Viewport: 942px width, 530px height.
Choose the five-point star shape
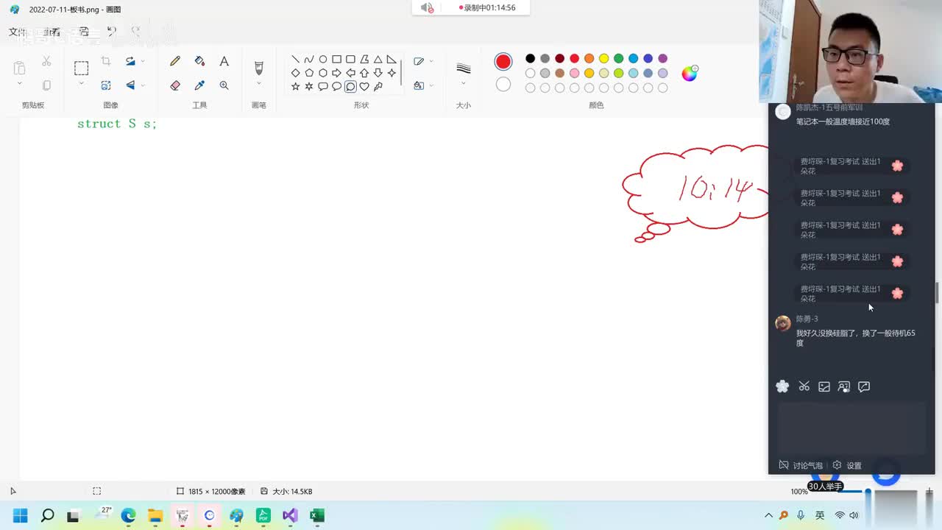[x=295, y=86]
